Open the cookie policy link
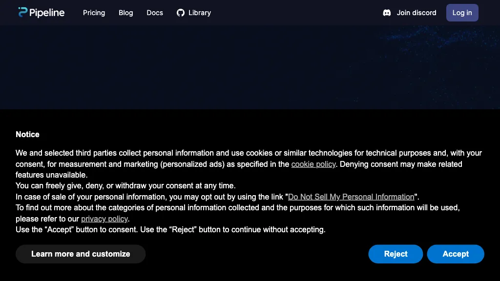Image resolution: width=500 pixels, height=281 pixels. point(313,164)
